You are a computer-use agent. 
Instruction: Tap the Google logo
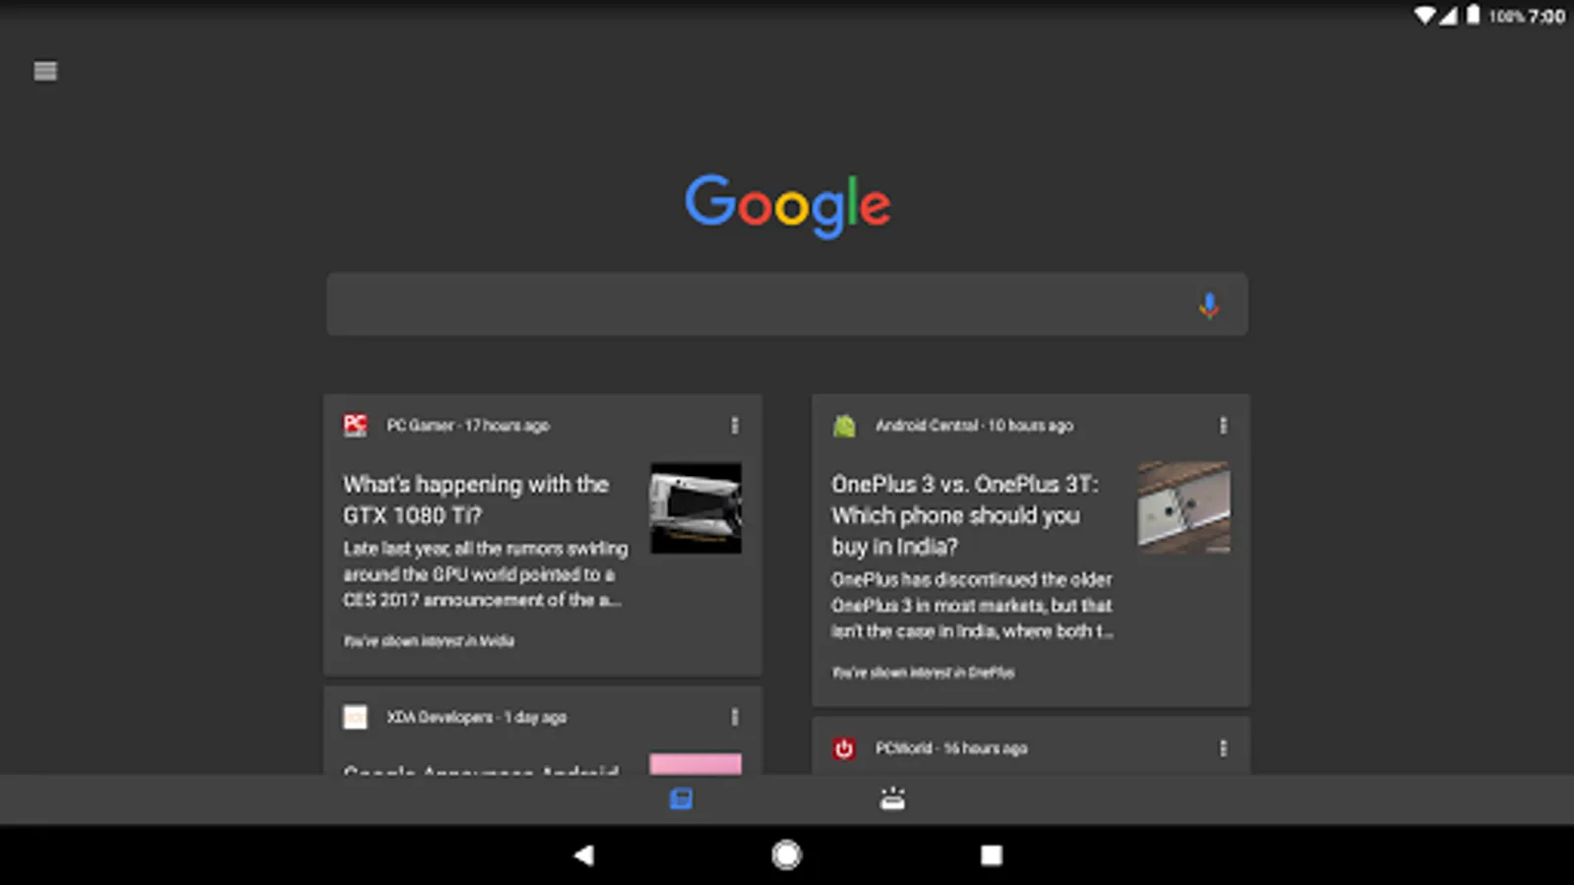(x=788, y=206)
